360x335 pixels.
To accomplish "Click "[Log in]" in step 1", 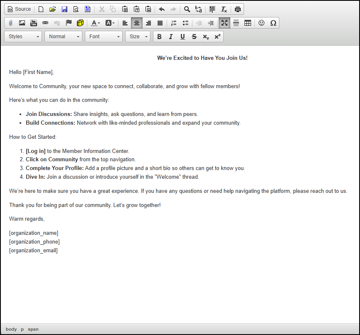I will [36, 151].
